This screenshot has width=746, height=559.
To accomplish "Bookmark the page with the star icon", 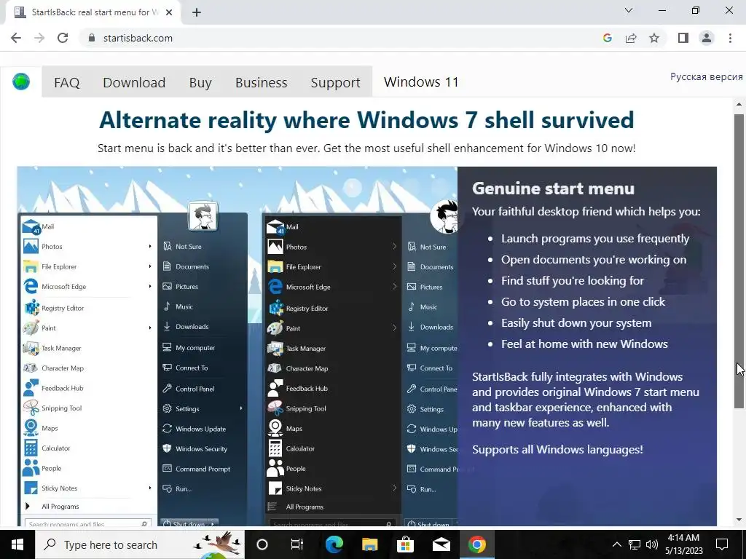I will 654,38.
